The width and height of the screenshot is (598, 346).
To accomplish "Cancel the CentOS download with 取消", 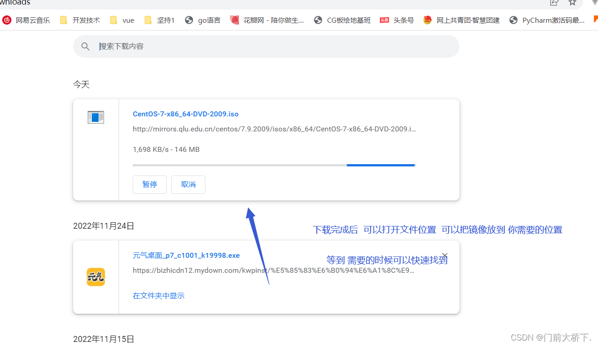I will 188,185.
